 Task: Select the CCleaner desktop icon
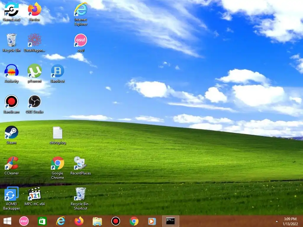point(12,166)
